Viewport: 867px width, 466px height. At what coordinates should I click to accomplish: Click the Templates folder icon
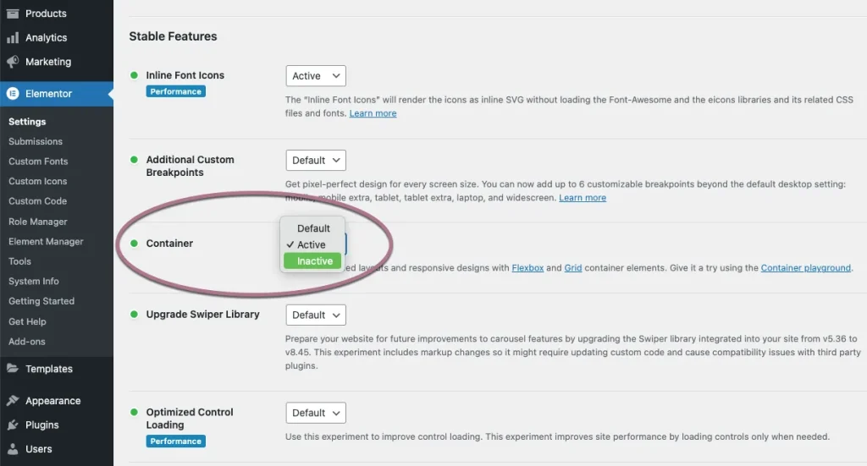pos(13,369)
